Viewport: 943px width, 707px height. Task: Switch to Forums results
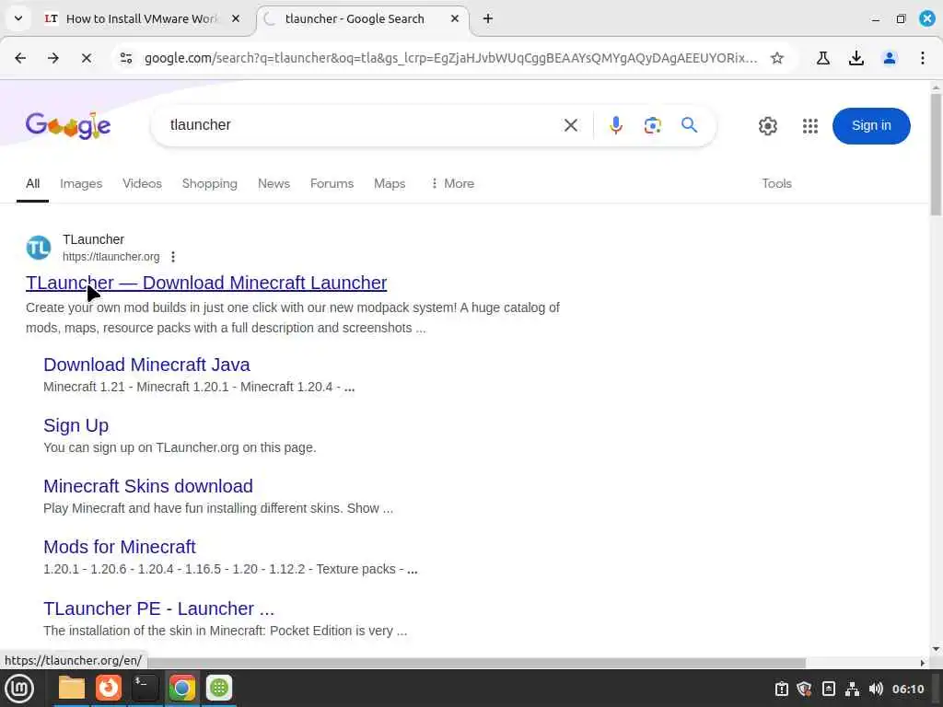332,183
